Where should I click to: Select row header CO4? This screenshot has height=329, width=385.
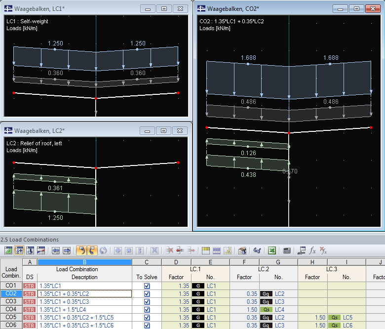11,309
